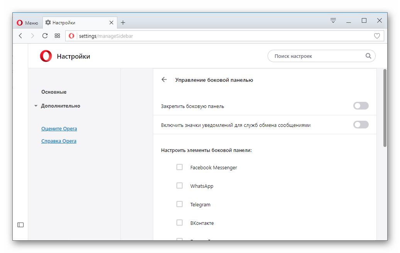
Task: Add page to bookmarks with heart icon
Action: pos(377,36)
